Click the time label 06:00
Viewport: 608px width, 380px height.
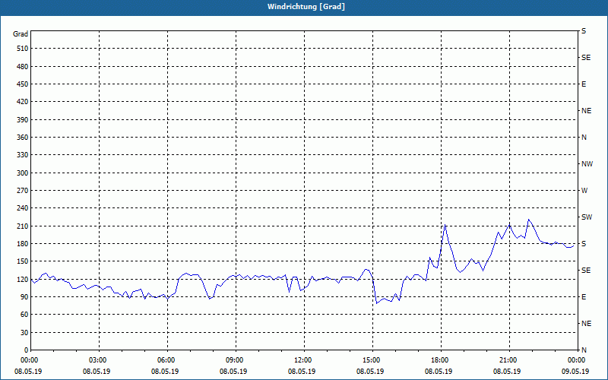(167, 360)
